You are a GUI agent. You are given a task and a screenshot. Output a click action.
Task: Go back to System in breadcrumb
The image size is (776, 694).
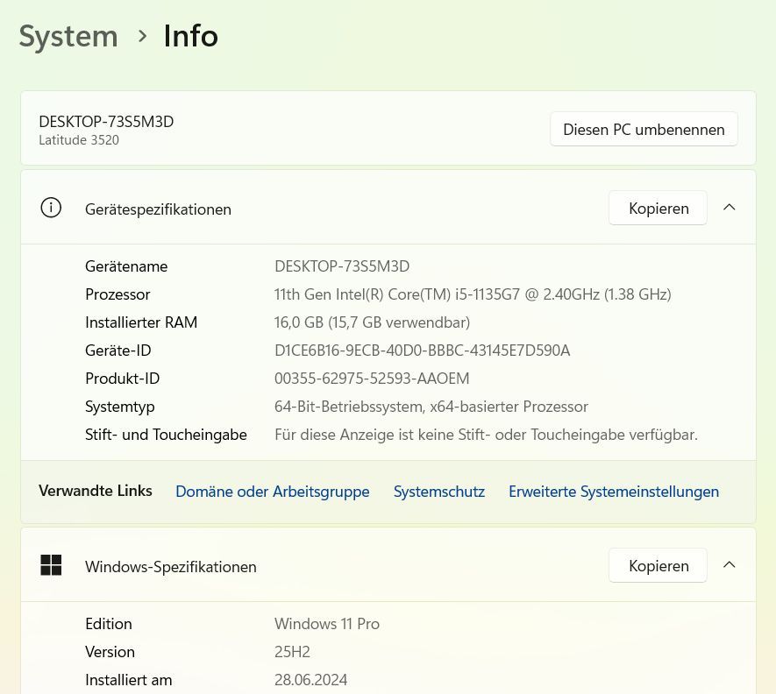click(68, 36)
